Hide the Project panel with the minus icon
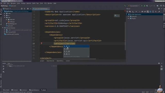 [30, 9]
